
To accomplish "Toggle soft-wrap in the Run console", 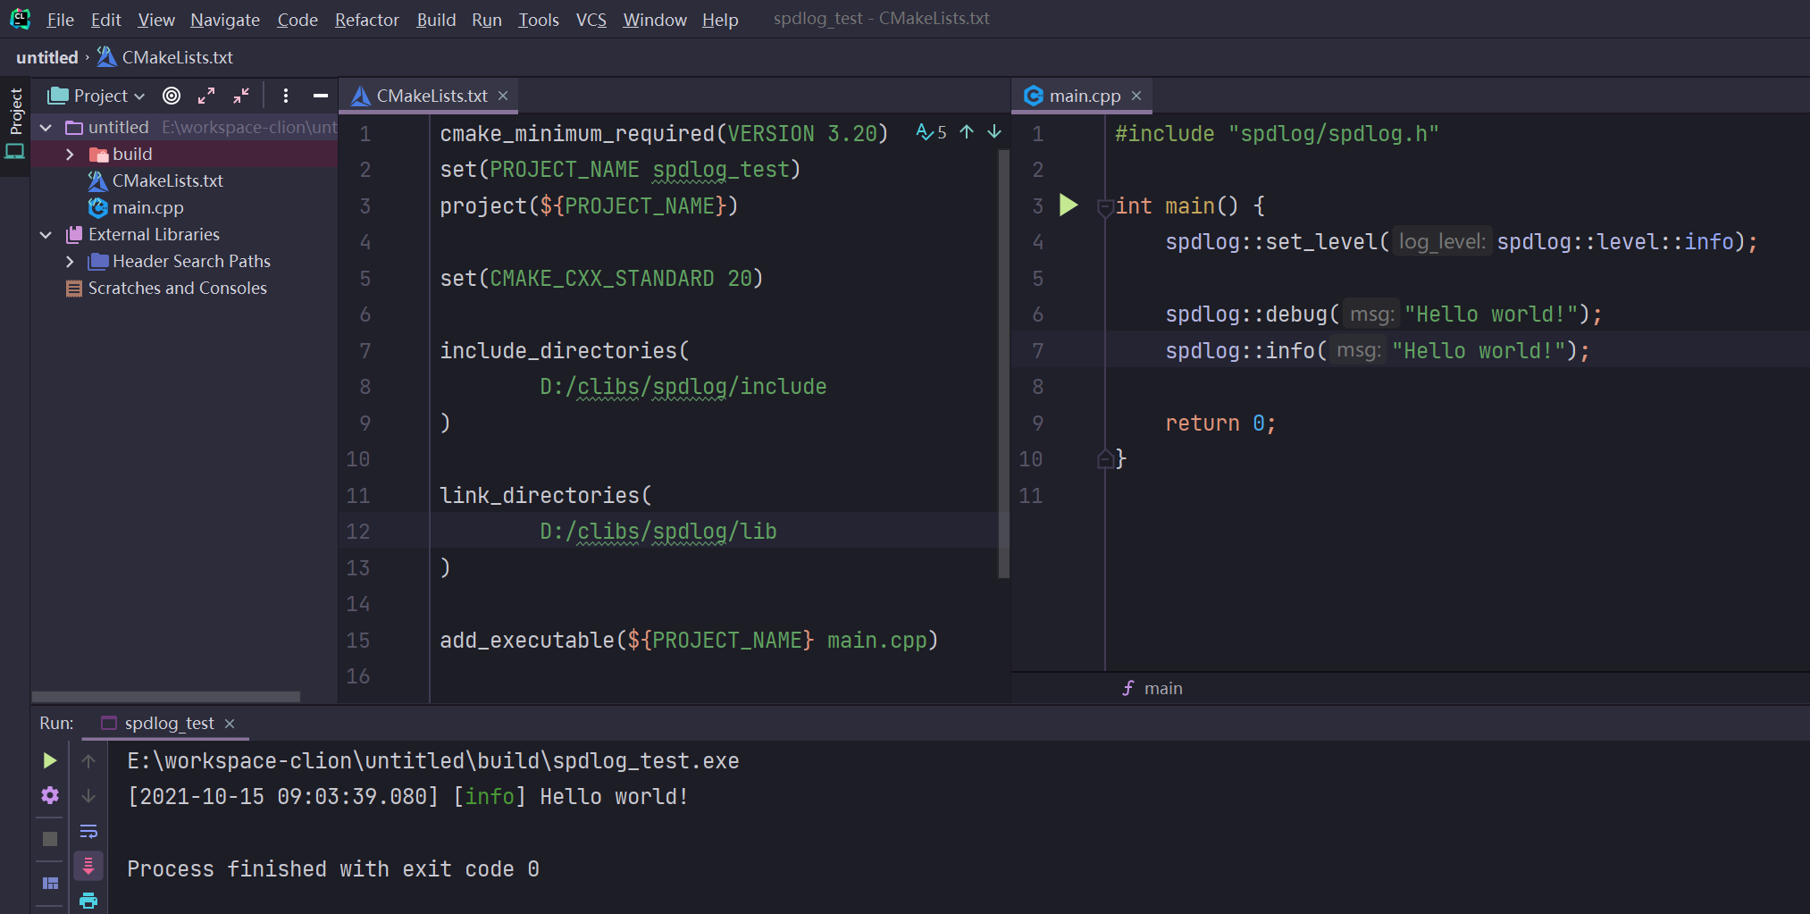I will [x=88, y=832].
